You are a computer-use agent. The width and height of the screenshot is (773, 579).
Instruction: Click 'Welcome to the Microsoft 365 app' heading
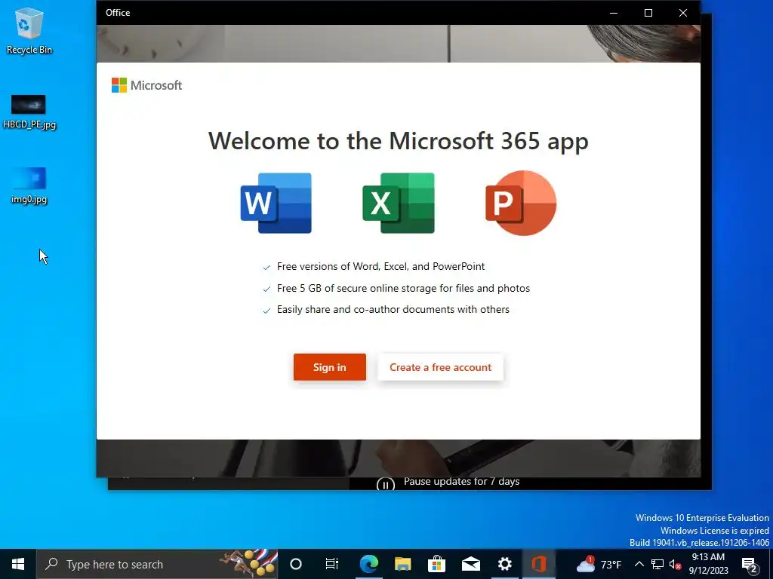399,141
